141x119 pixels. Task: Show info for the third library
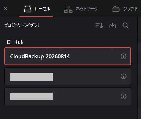click(124, 96)
